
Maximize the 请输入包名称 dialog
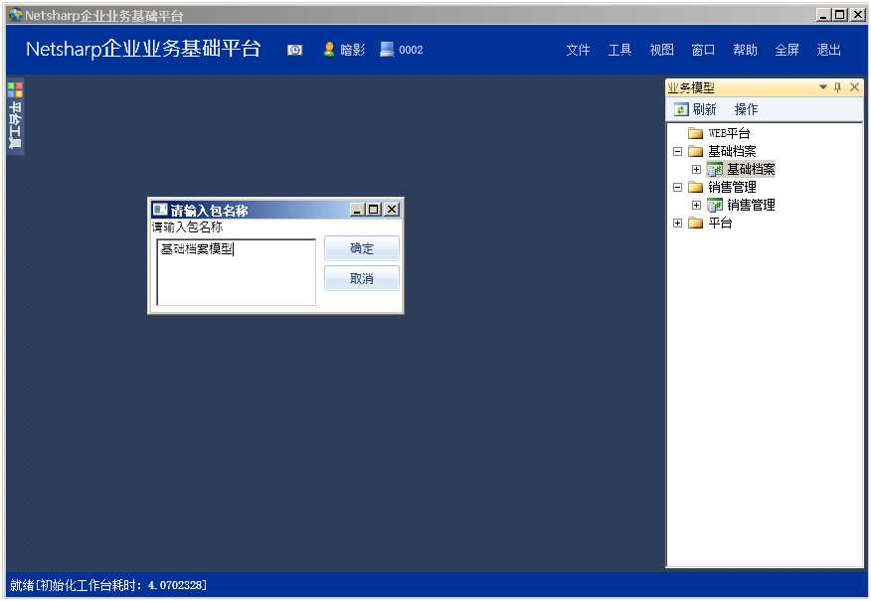coord(374,210)
